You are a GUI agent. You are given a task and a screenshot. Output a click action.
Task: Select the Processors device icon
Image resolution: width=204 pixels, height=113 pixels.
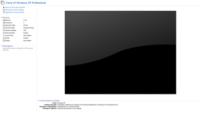coord(4,23)
